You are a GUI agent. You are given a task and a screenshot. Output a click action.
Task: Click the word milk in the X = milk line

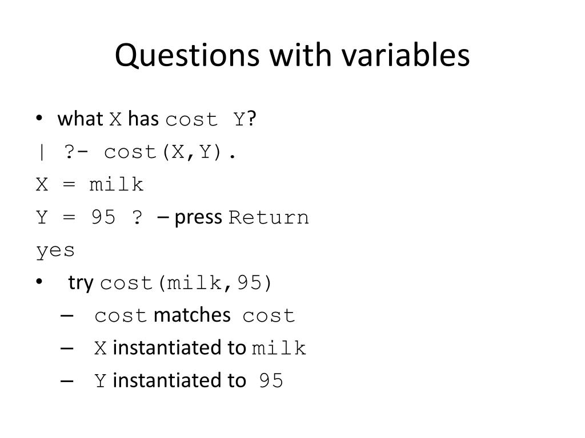(117, 185)
